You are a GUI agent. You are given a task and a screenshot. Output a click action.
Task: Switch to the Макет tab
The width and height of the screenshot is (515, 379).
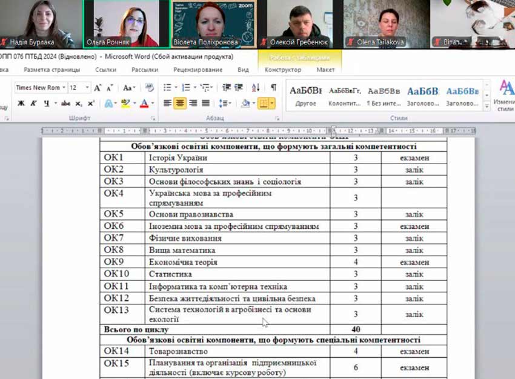pyautogui.click(x=325, y=70)
